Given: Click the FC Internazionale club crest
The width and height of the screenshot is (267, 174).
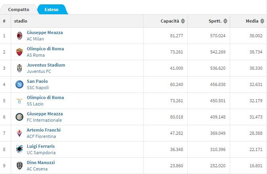Looking at the screenshot, I should click(x=19, y=117).
